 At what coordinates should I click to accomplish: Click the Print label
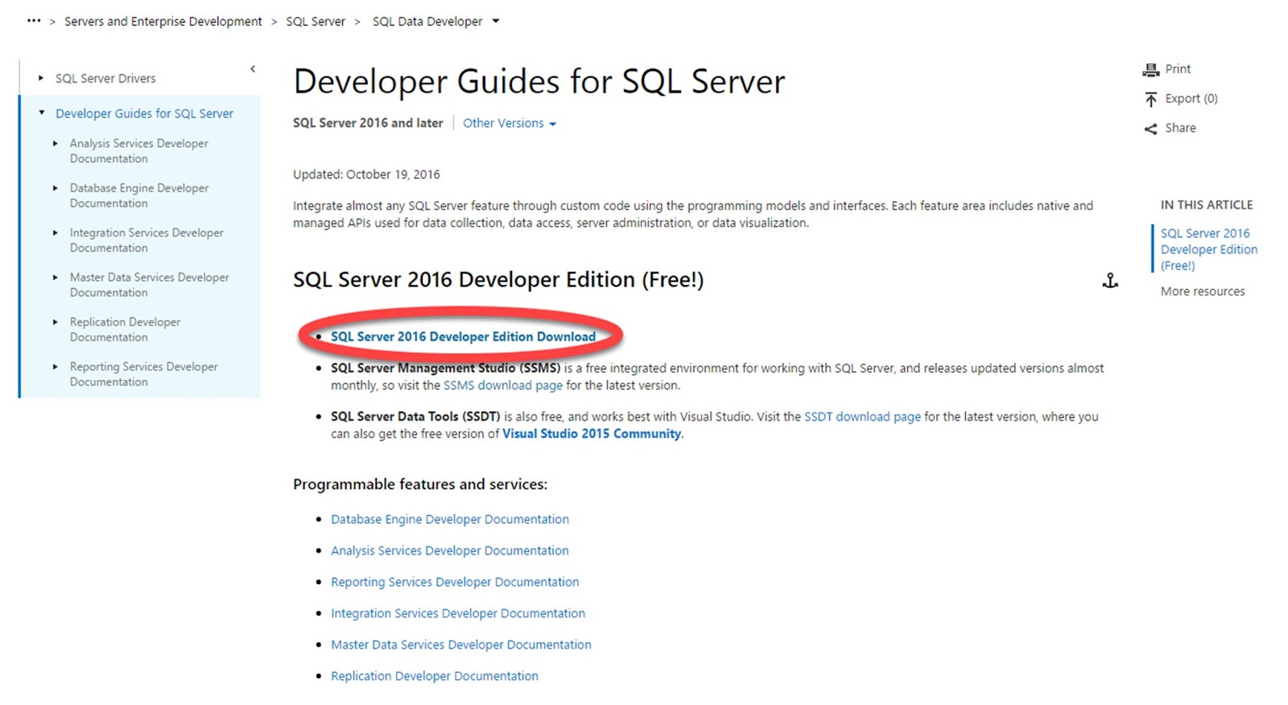click(1178, 69)
